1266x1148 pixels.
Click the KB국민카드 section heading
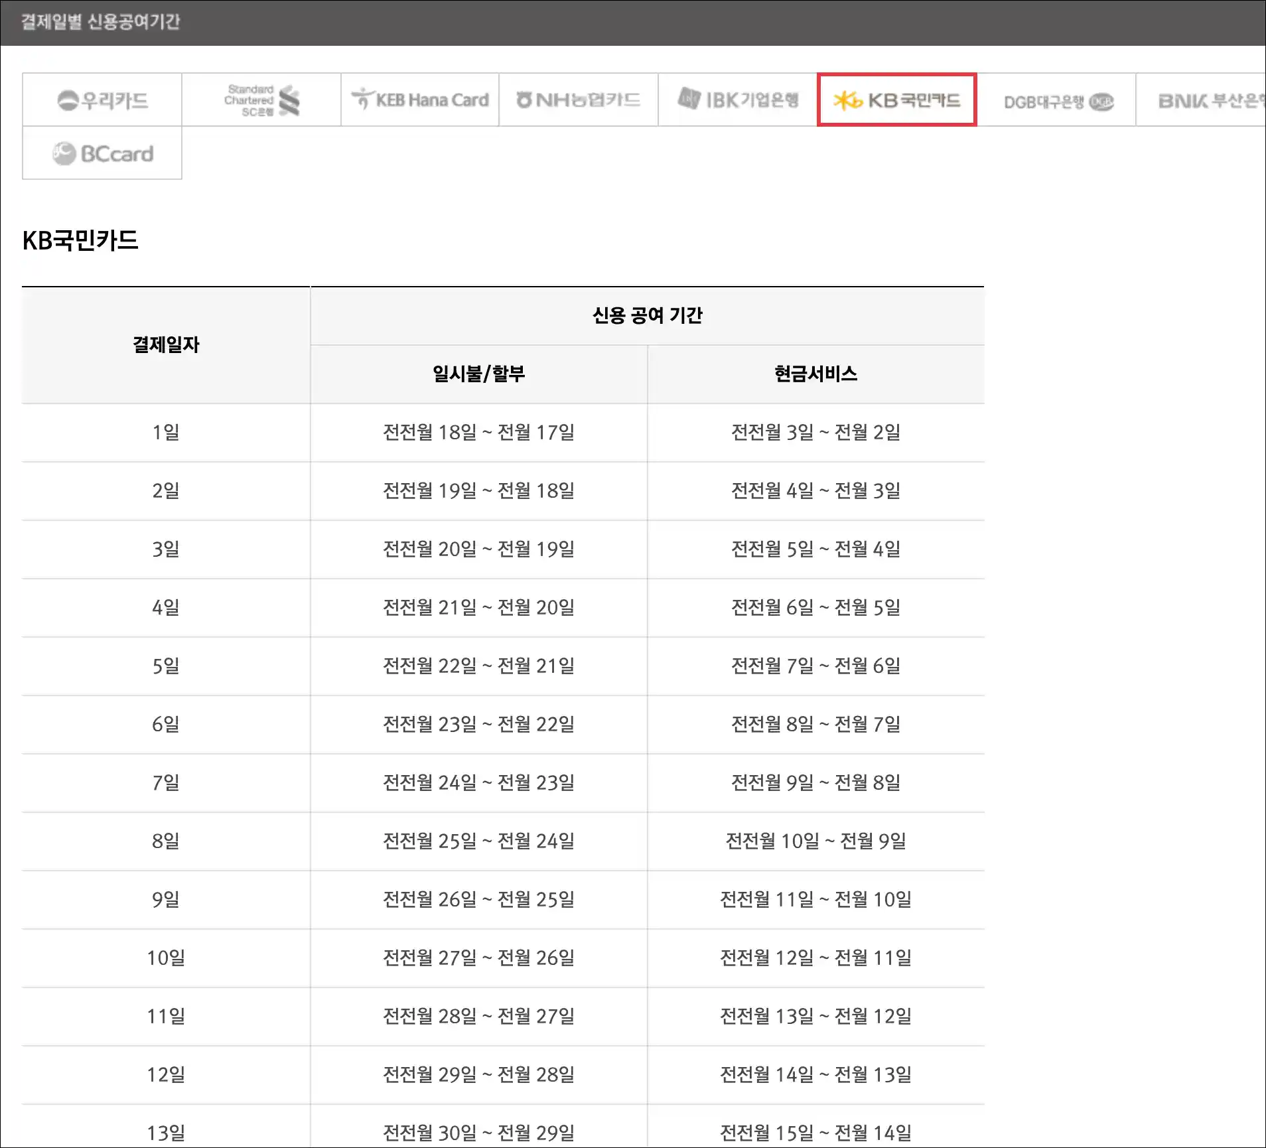coord(80,240)
